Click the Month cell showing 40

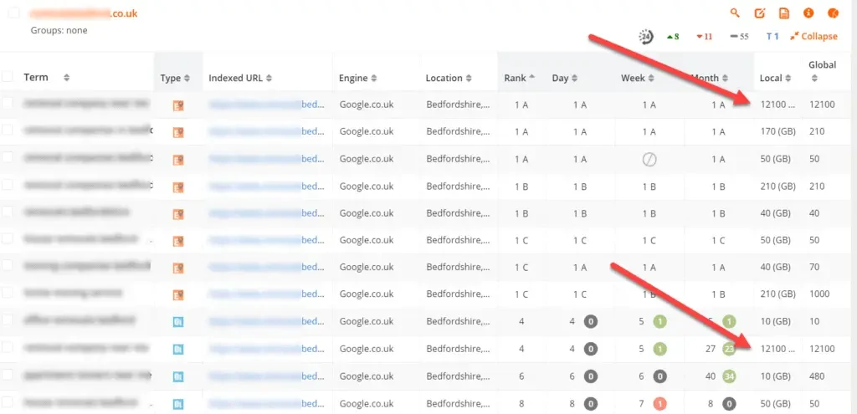click(710, 376)
